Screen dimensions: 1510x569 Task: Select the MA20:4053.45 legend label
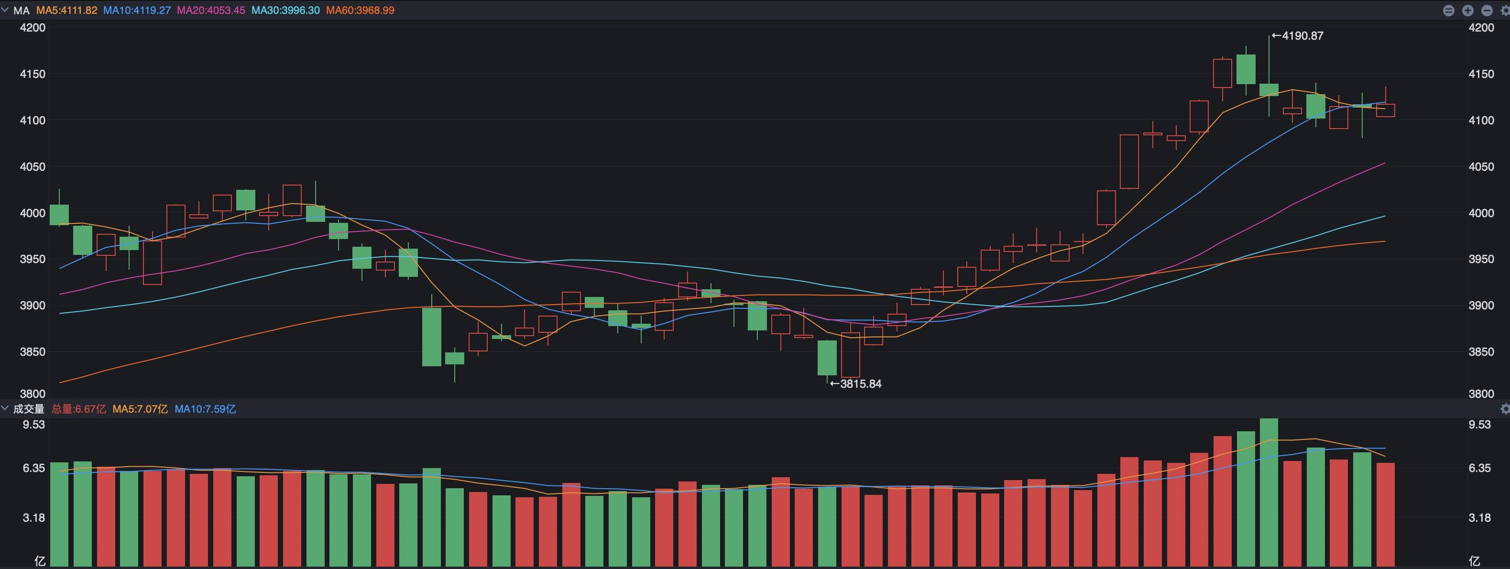[211, 11]
